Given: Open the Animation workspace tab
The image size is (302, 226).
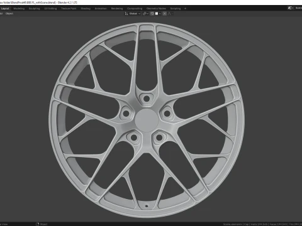Looking at the screenshot, I should (101, 9).
